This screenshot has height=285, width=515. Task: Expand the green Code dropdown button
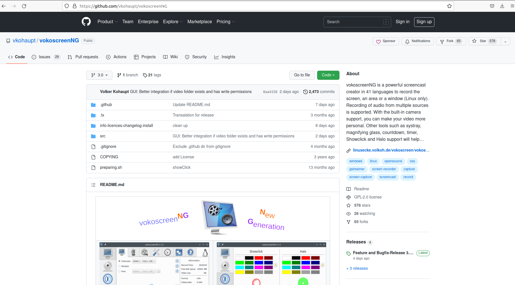[328, 75]
